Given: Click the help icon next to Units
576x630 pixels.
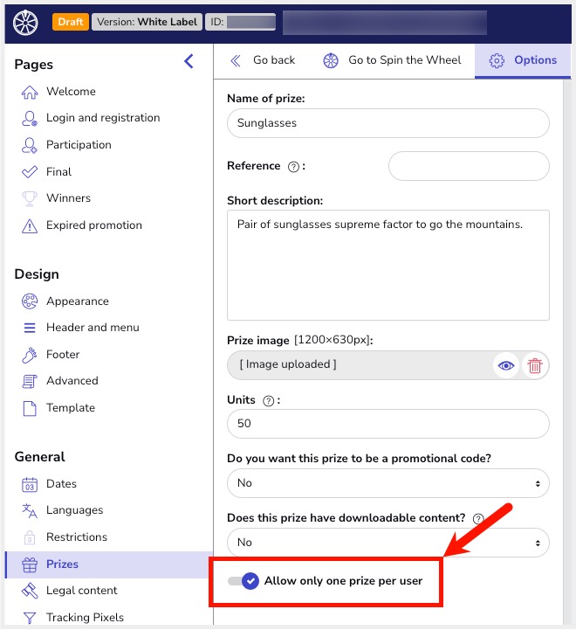Looking at the screenshot, I should click(268, 400).
